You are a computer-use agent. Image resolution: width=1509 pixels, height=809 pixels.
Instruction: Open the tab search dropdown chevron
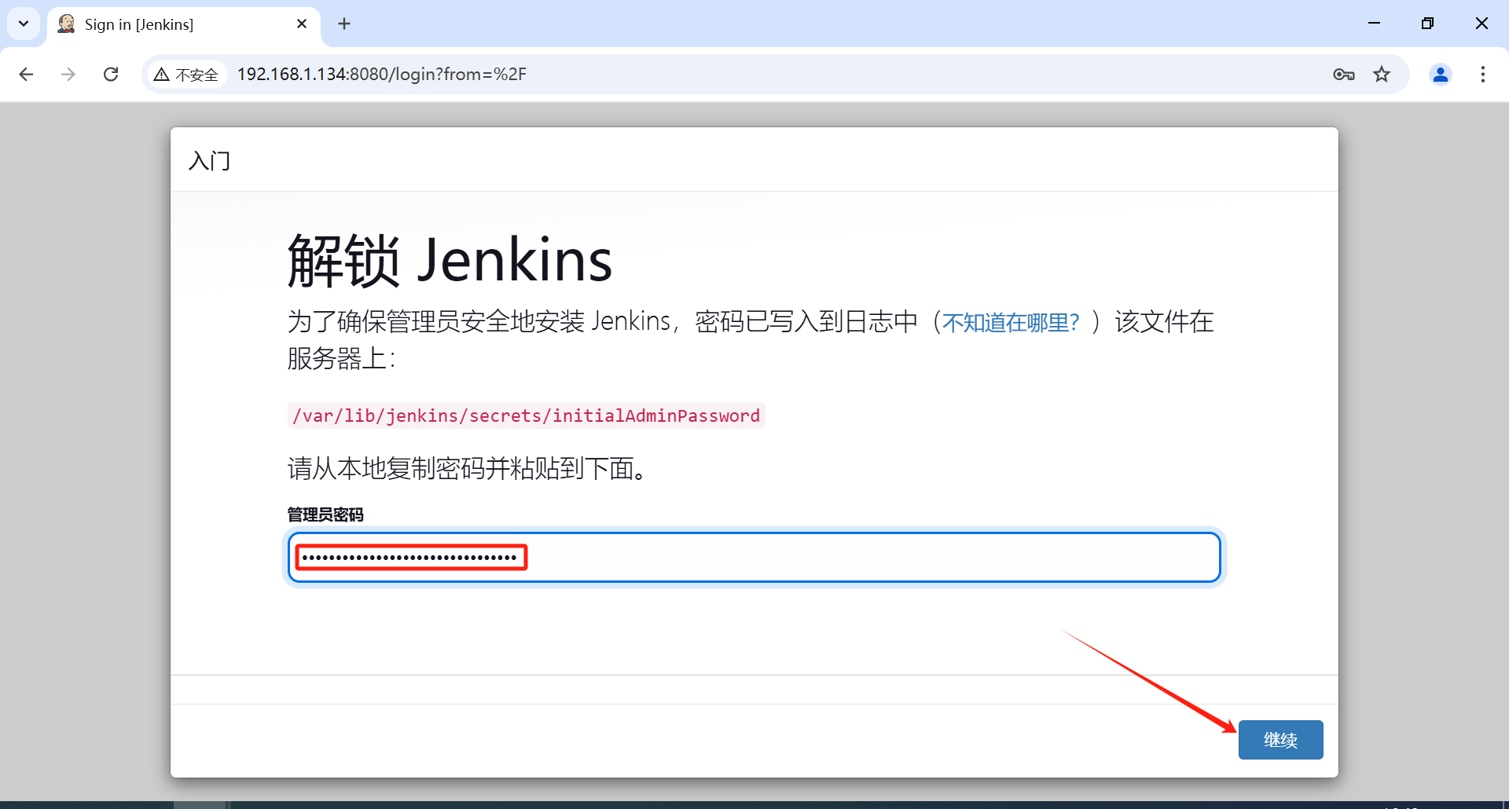pyautogui.click(x=24, y=24)
